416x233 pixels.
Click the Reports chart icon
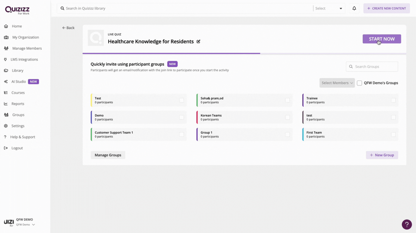point(6,104)
